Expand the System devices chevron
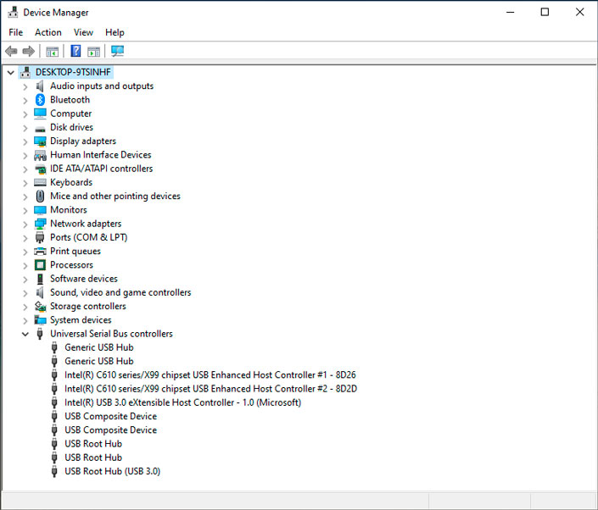Image resolution: width=598 pixels, height=510 pixels. coord(25,321)
